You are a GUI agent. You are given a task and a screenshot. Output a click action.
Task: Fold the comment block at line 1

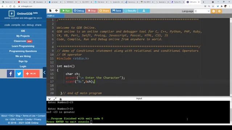(x=55, y=20)
